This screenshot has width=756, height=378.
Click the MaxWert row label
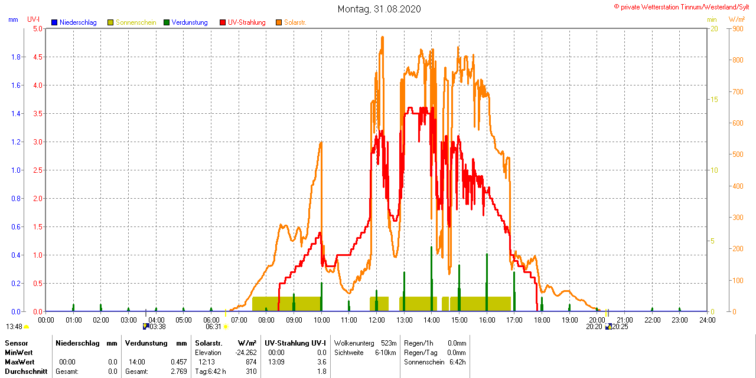(21, 362)
